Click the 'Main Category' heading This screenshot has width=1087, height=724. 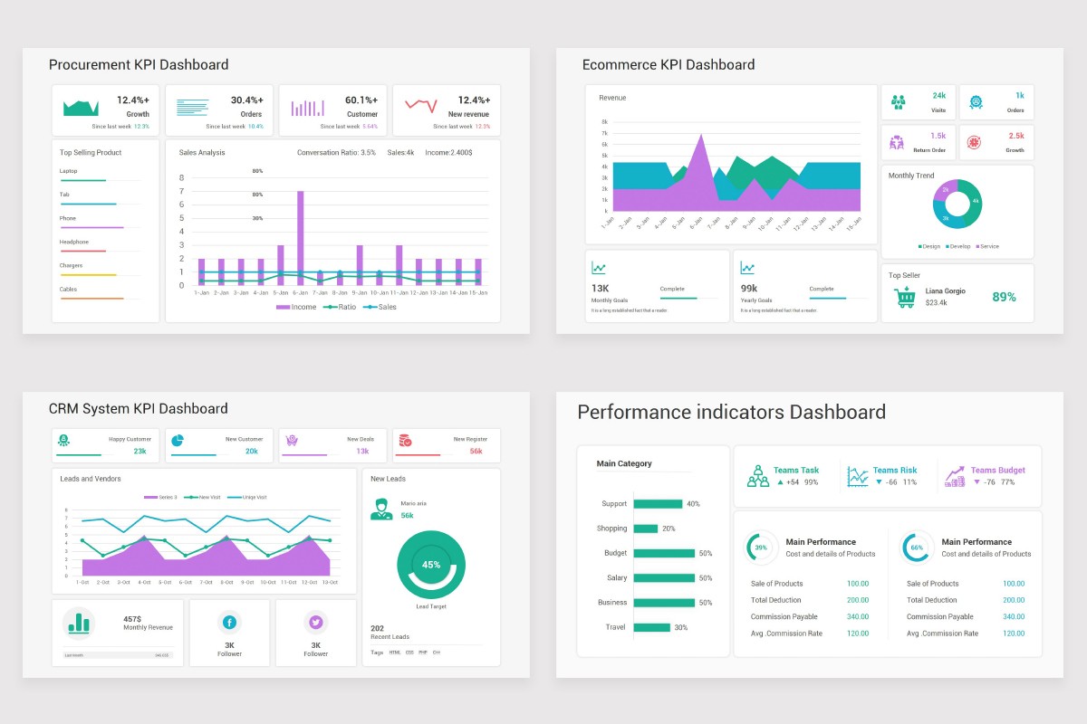coord(624,463)
